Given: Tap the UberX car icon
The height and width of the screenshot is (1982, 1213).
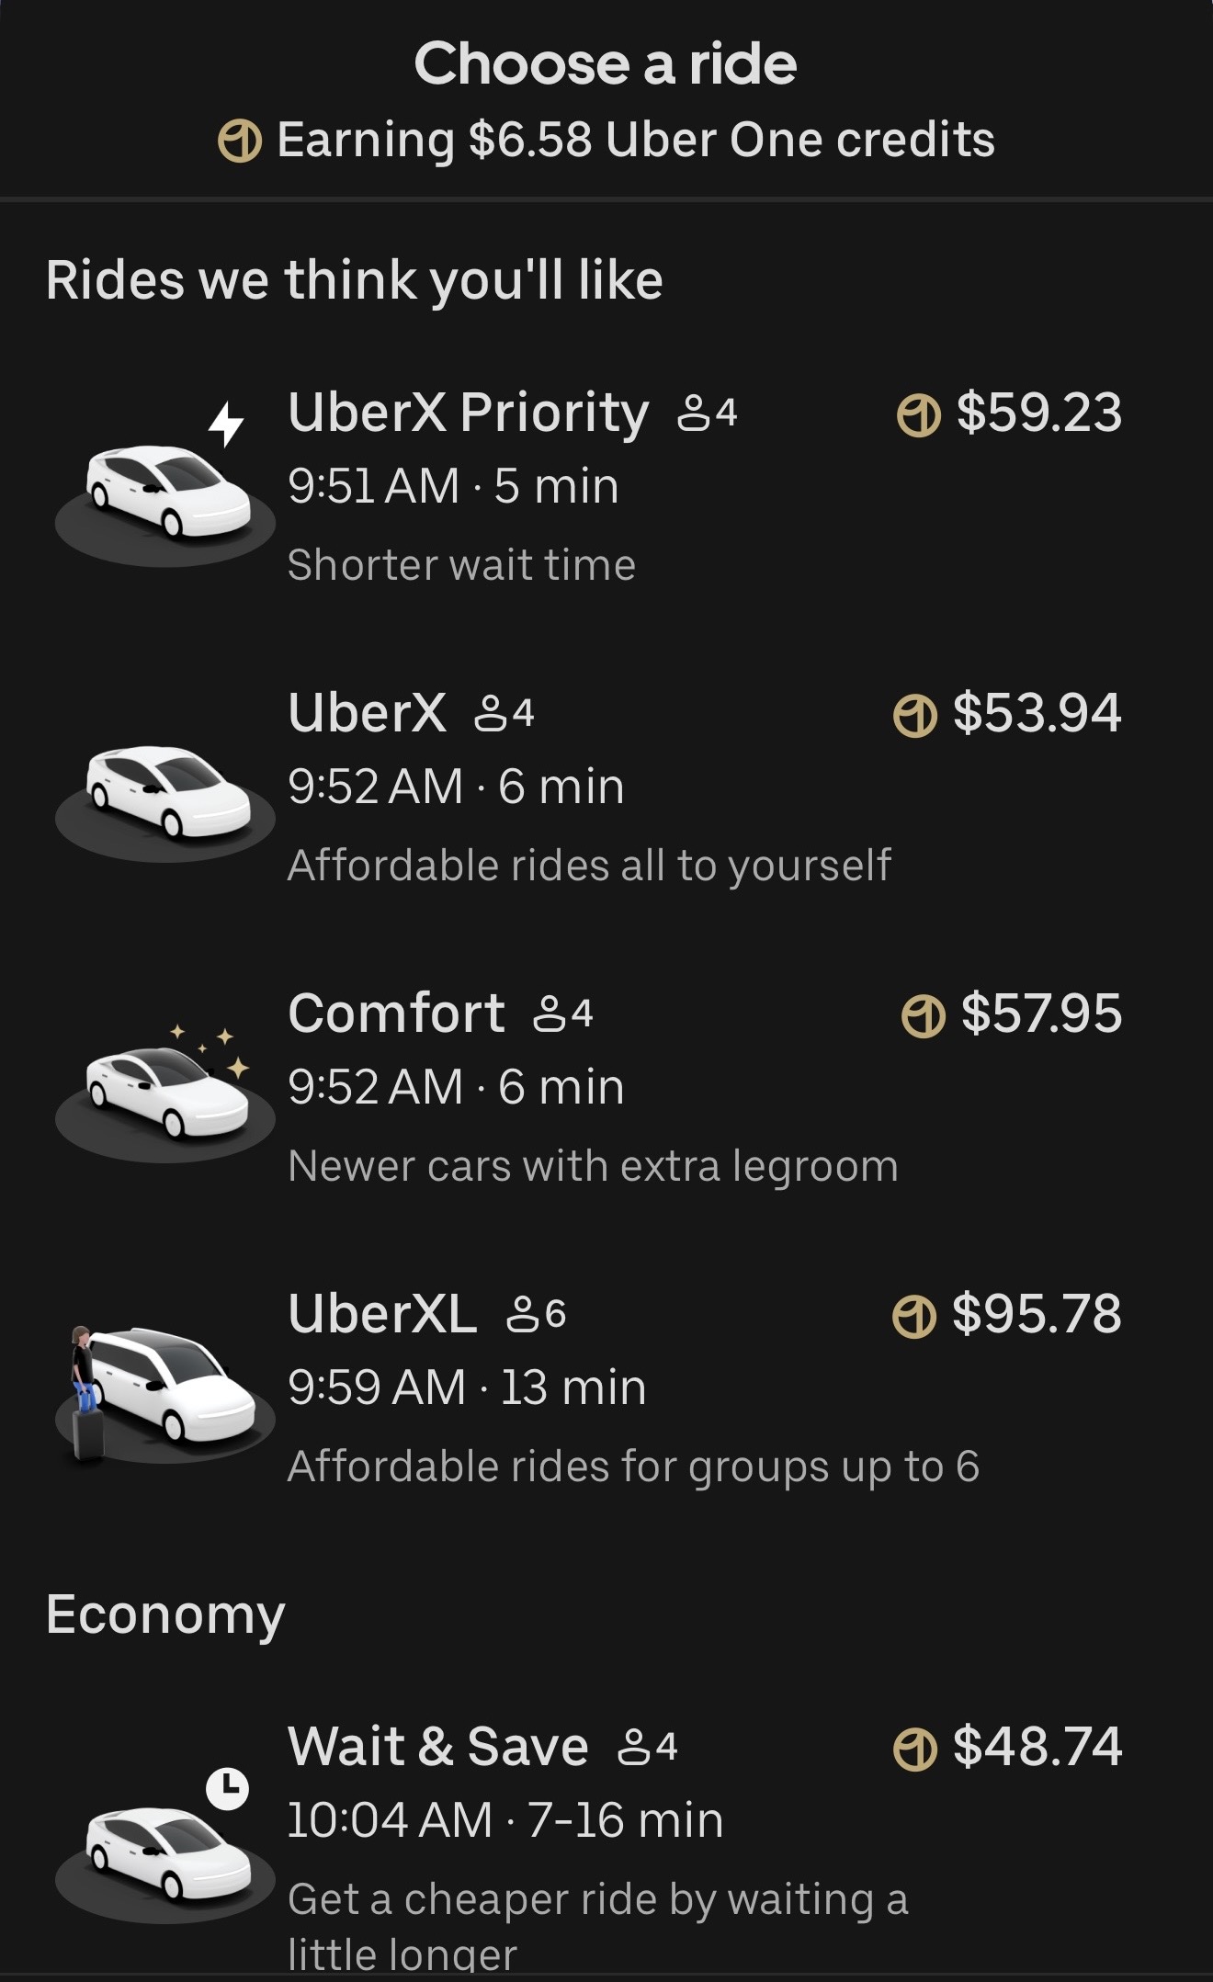Looking at the screenshot, I should point(165,790).
